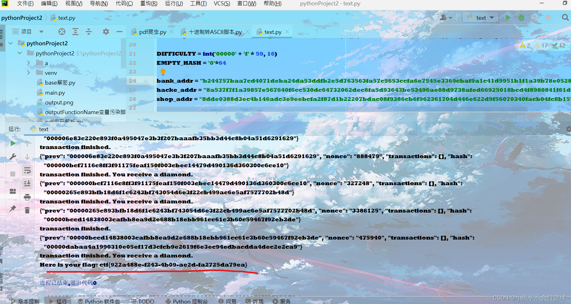The image size is (571, 304).
Task: Open the 视图(V) menu
Action: [74, 3]
